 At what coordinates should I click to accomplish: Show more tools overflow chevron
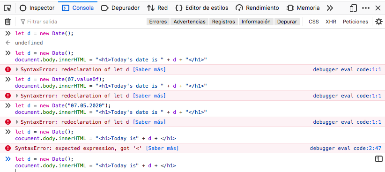(330, 8)
